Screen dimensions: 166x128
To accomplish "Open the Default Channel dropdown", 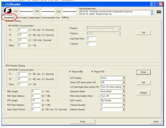I will pos(113,110).
